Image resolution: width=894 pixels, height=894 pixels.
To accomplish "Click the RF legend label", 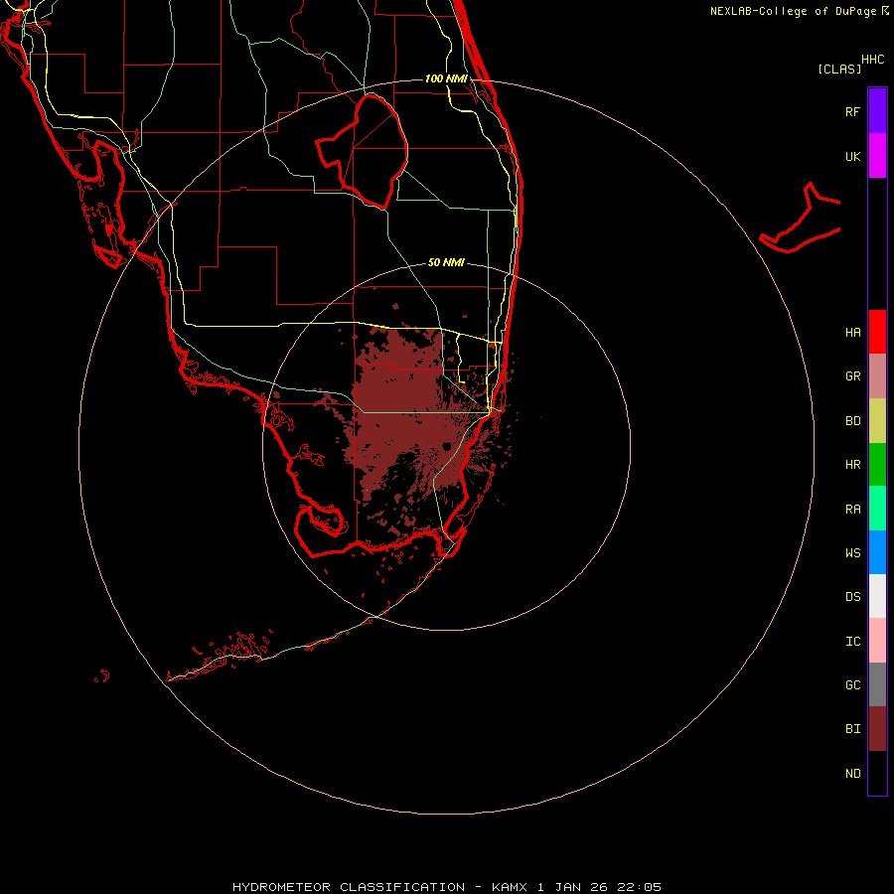I will pyautogui.click(x=852, y=111).
